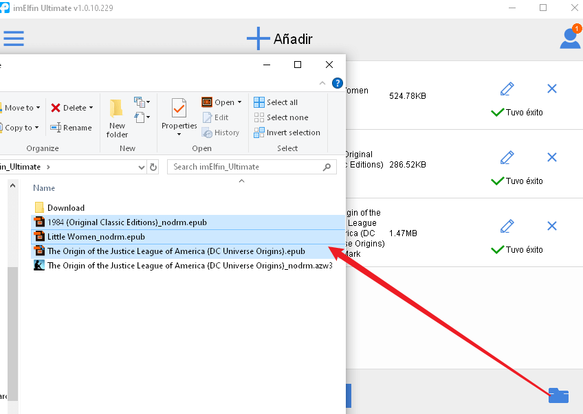Expand the breadcrumb chevron after in_Ultimate

pyautogui.click(x=48, y=167)
